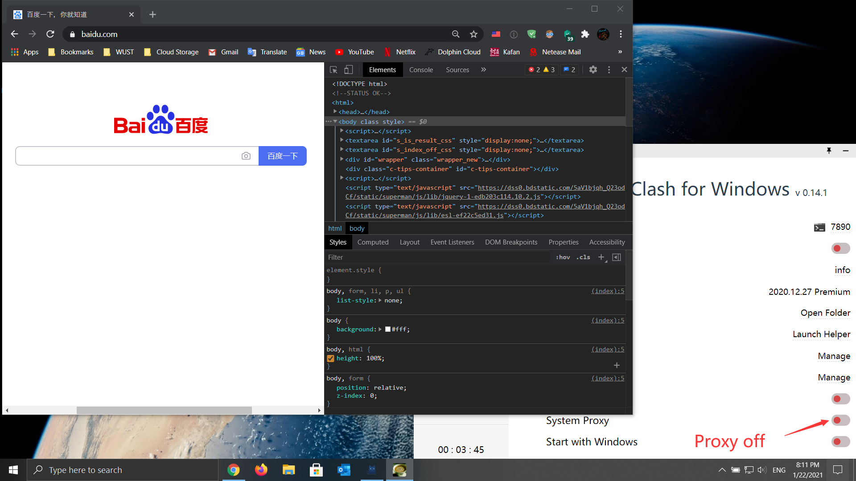Click the DevTools inspect element picker icon
Image resolution: width=856 pixels, height=481 pixels.
tap(333, 70)
